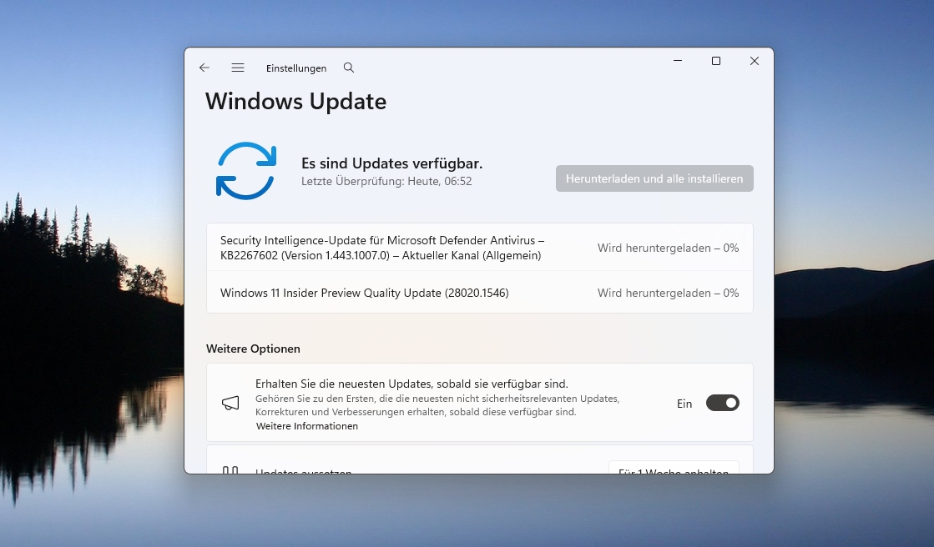The height and width of the screenshot is (547, 934).
Task: Close the Einstellungen window
Action: tap(755, 61)
